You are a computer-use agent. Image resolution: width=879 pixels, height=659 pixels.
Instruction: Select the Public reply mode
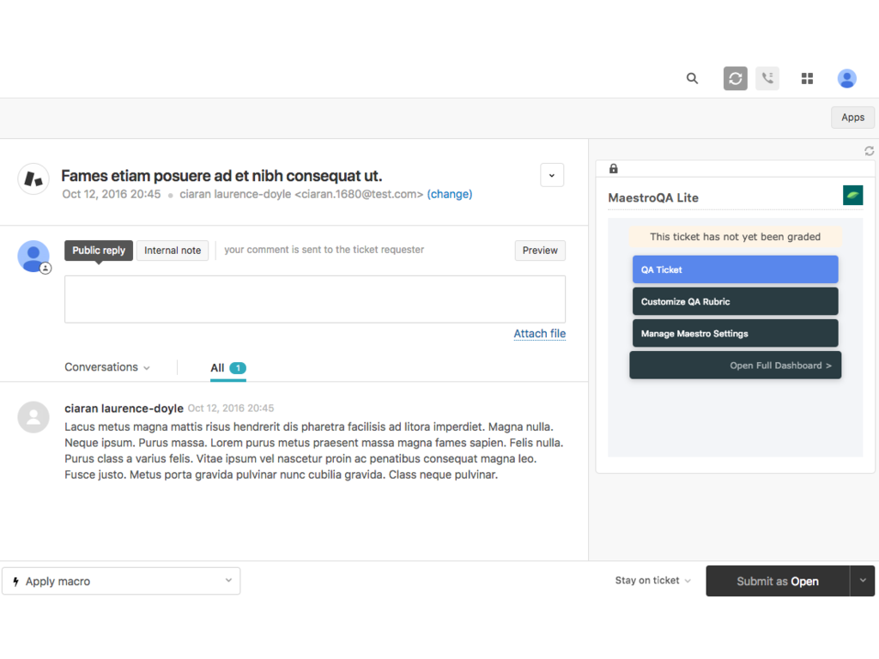click(x=98, y=251)
